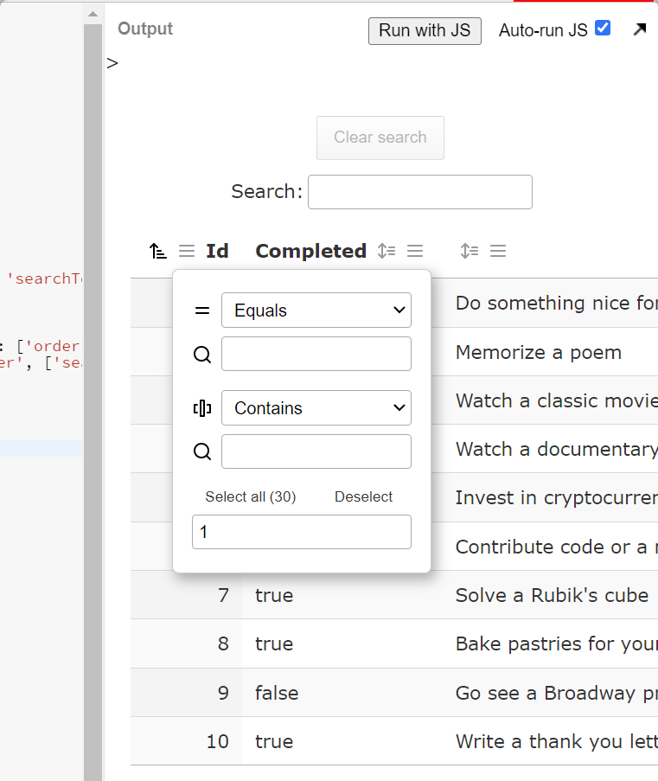Viewport: 658px width, 781px height.
Task: Open the Completed column filter menu icon
Action: click(x=415, y=252)
